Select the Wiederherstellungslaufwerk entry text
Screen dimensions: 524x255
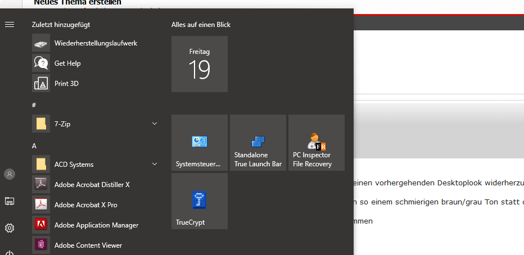[x=96, y=43]
